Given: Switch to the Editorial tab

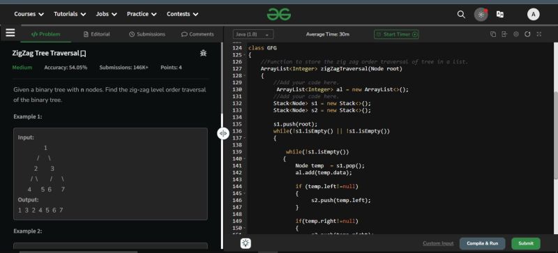Looking at the screenshot, I should 96,34.
